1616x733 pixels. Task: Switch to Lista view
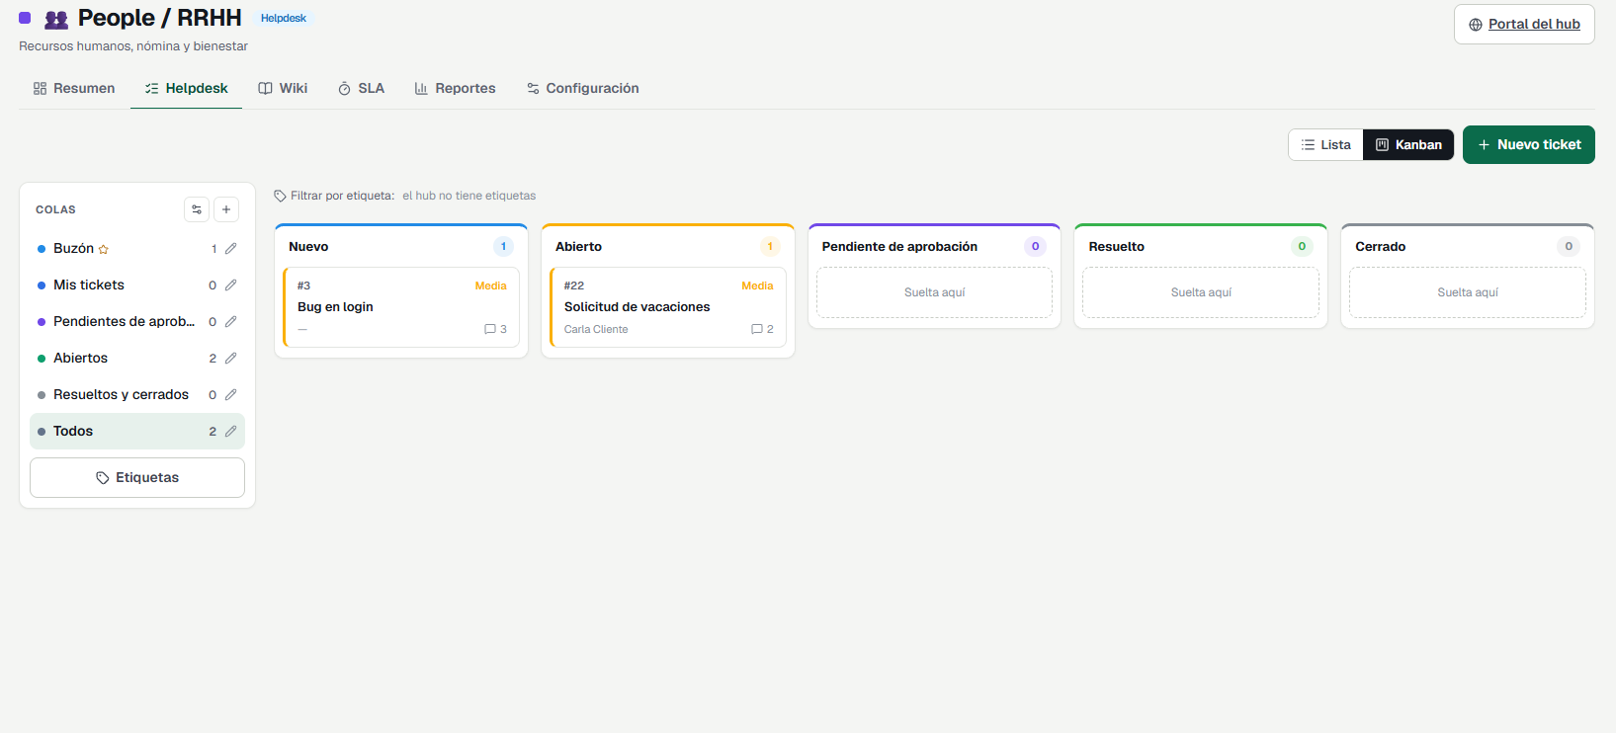coord(1325,145)
